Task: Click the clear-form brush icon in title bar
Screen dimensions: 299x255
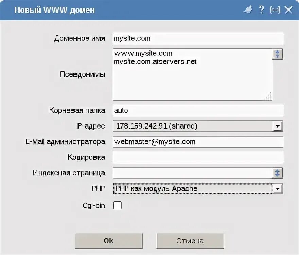Action: point(248,10)
